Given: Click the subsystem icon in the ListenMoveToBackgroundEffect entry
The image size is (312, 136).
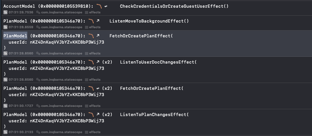Looking at the screenshot, I should (x=38, y=27).
